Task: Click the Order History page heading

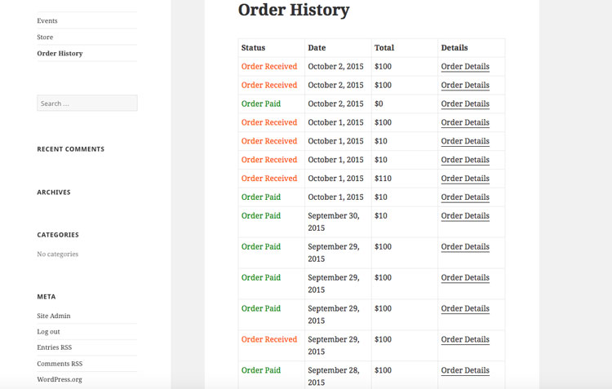Action: [294, 11]
